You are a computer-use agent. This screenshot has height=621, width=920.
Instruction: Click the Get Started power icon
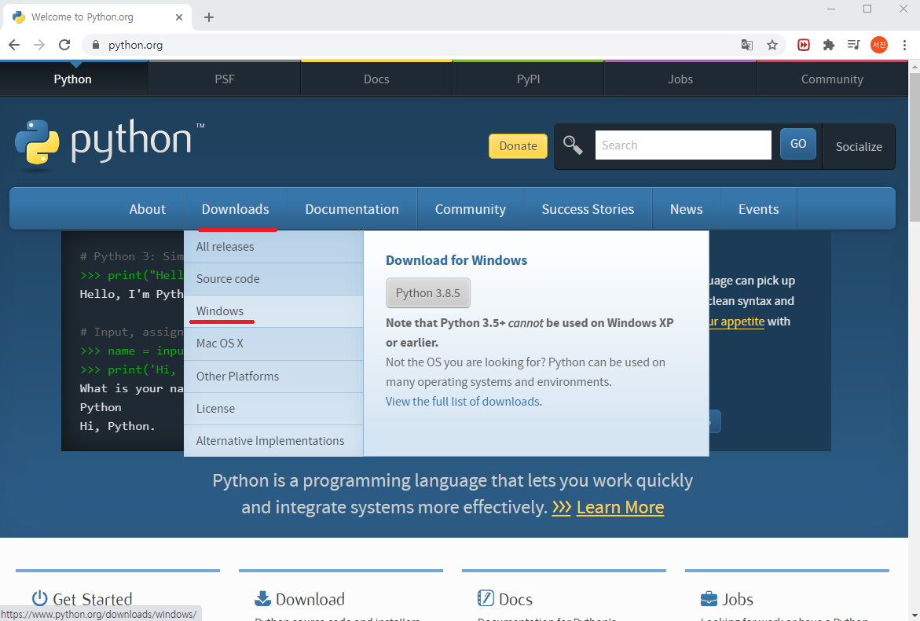coord(39,598)
